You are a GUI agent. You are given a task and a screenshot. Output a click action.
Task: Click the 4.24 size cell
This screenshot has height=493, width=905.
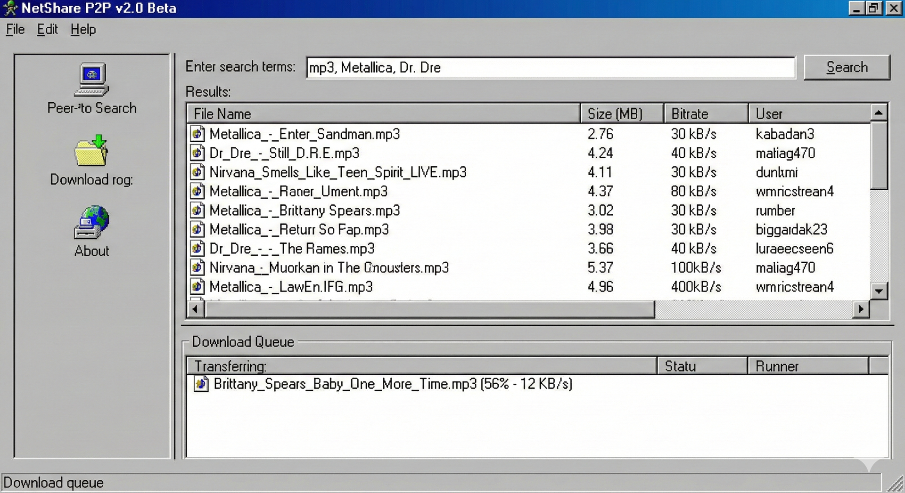tap(601, 153)
